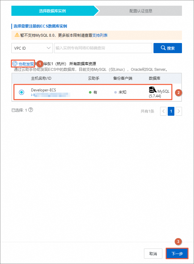Viewport: 194px width, 264px height.
Task: Open the VPC ID dropdown
Action: (x=32, y=48)
